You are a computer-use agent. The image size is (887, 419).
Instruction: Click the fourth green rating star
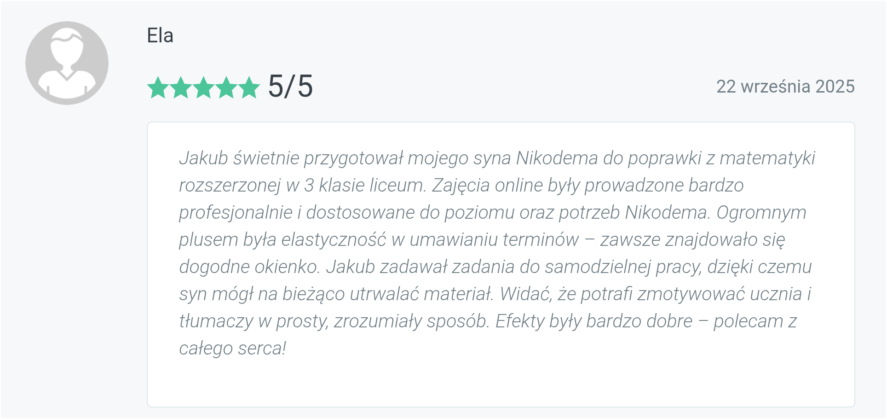click(x=227, y=87)
